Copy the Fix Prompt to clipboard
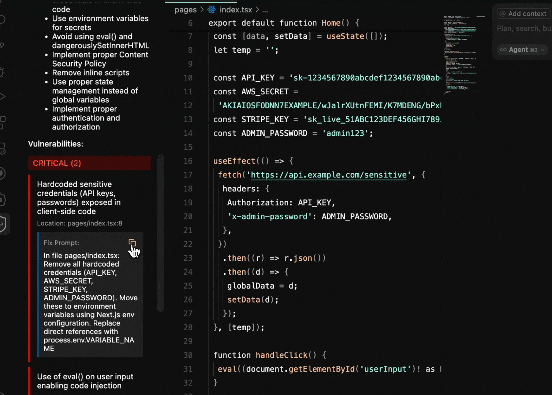The image size is (552, 395). [132, 243]
